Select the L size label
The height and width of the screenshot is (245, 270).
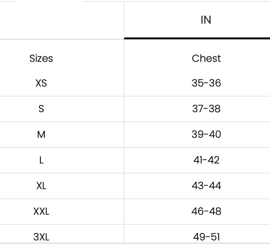point(41,160)
